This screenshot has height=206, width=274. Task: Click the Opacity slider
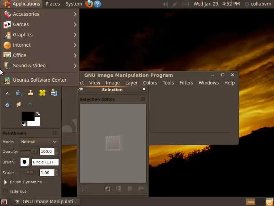click(29, 151)
